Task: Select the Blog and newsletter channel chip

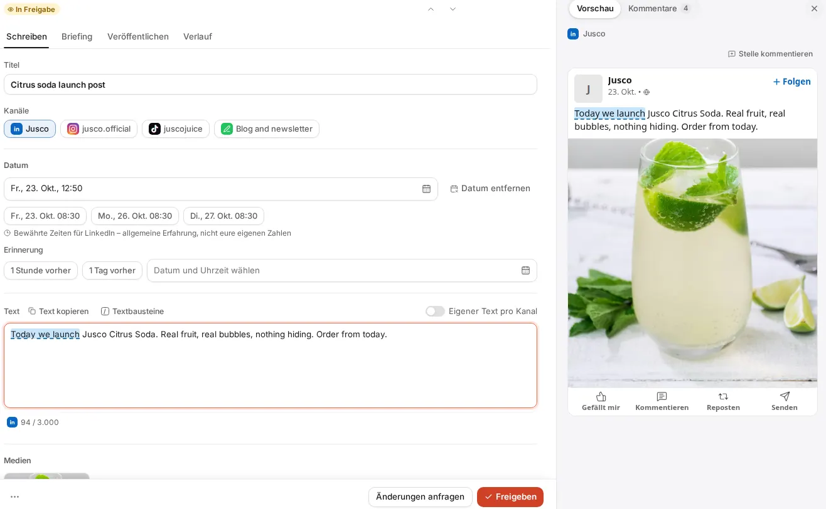Action: point(267,129)
